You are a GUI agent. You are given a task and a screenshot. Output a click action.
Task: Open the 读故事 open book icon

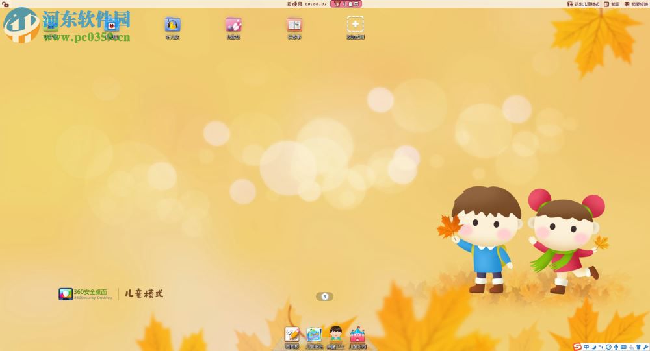click(x=294, y=25)
